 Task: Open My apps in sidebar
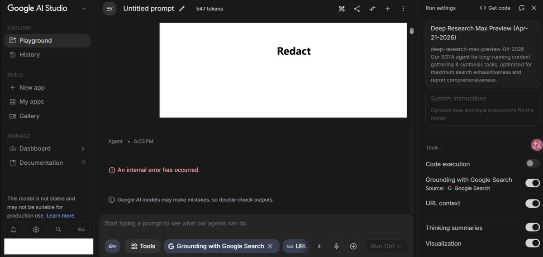pos(47,101)
